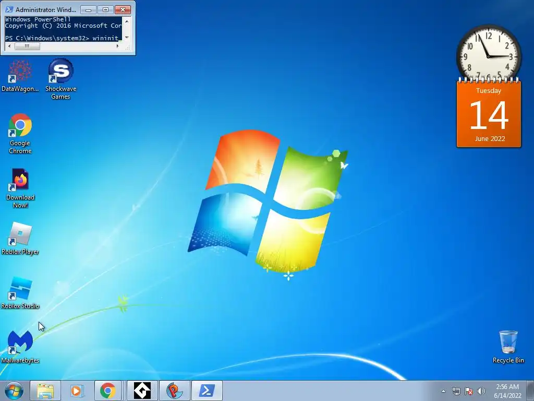Open the black-and-white diamond app on taskbar
This screenshot has height=401, width=534.
[142, 391]
